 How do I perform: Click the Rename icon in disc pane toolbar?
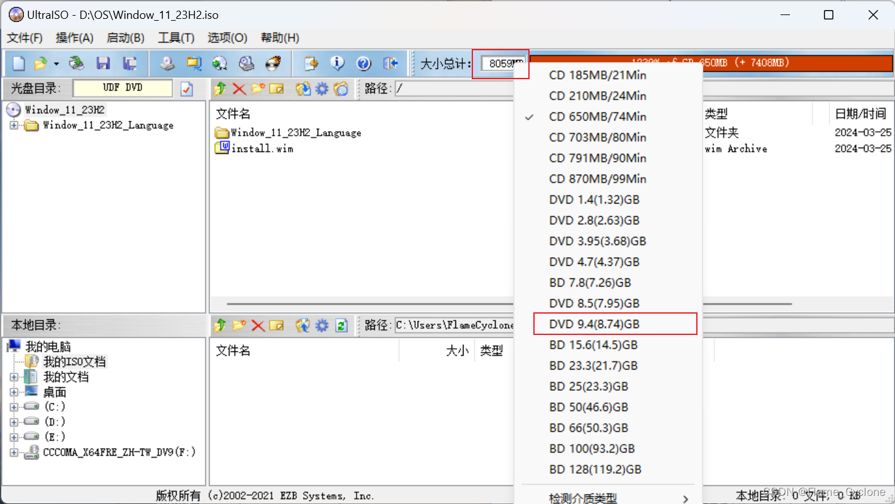pyautogui.click(x=277, y=89)
